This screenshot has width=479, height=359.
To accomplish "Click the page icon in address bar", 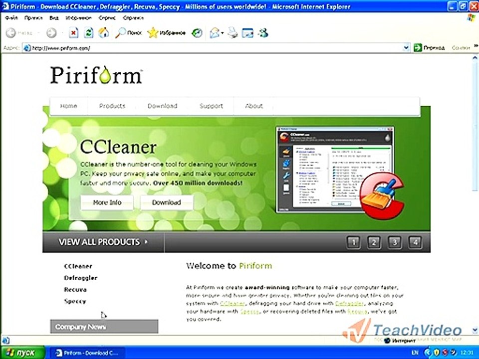I will [27, 48].
